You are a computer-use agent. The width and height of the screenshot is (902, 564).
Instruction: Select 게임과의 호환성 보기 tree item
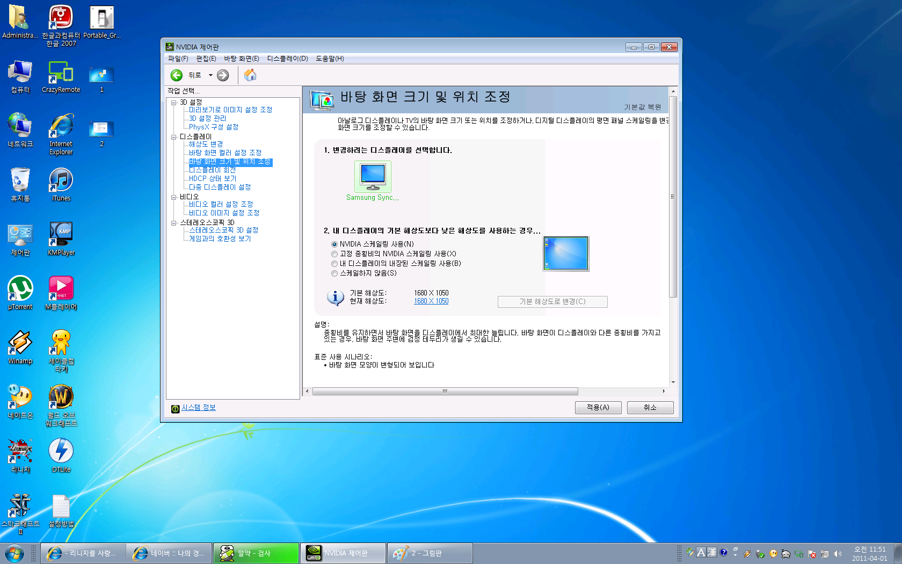220,239
